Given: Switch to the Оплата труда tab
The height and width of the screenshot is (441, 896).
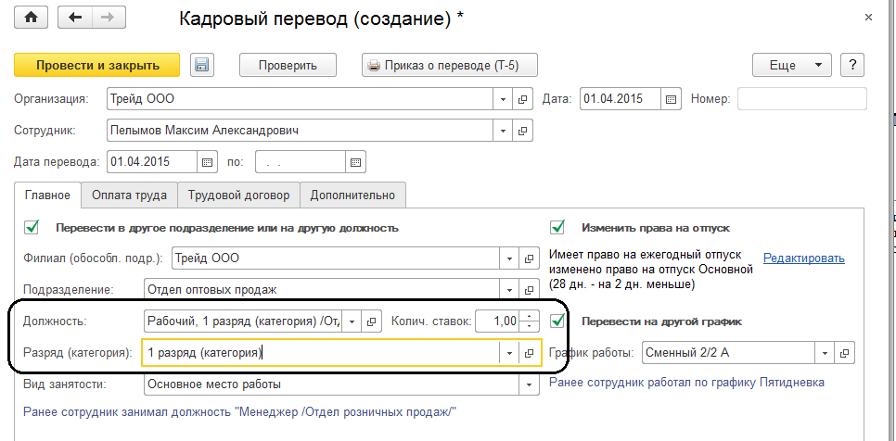Looking at the screenshot, I should tap(131, 195).
